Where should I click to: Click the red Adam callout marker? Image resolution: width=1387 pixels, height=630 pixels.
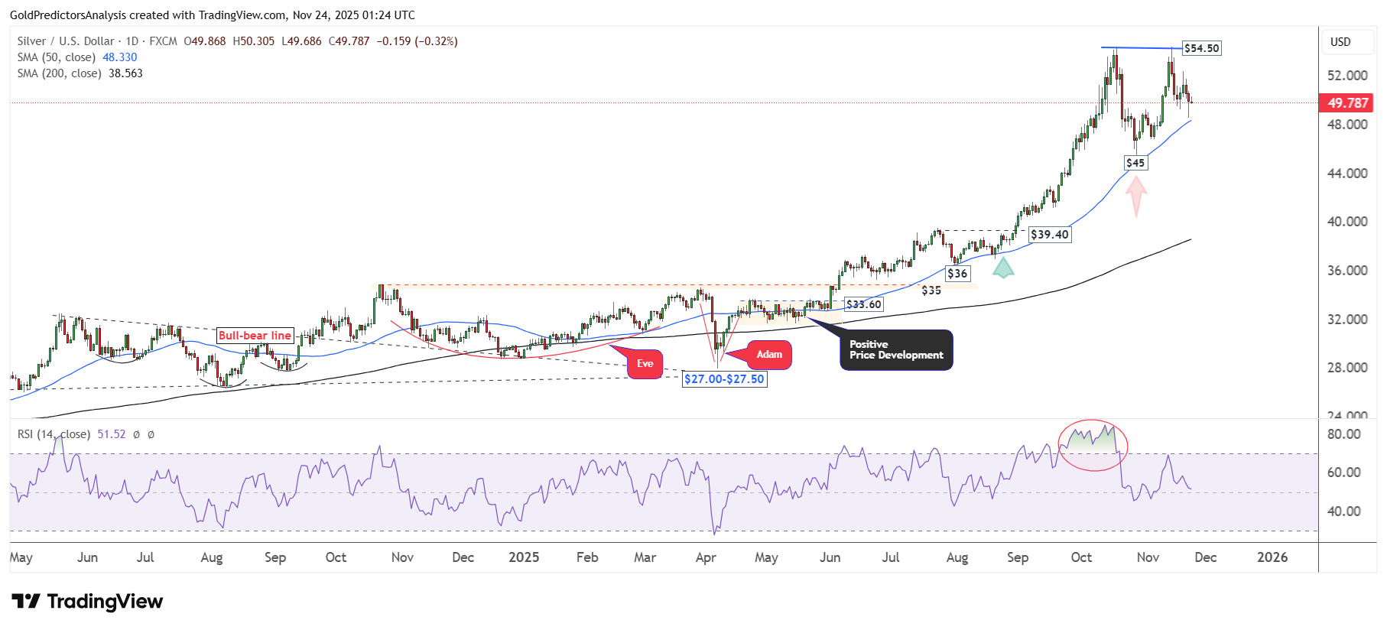click(x=768, y=355)
